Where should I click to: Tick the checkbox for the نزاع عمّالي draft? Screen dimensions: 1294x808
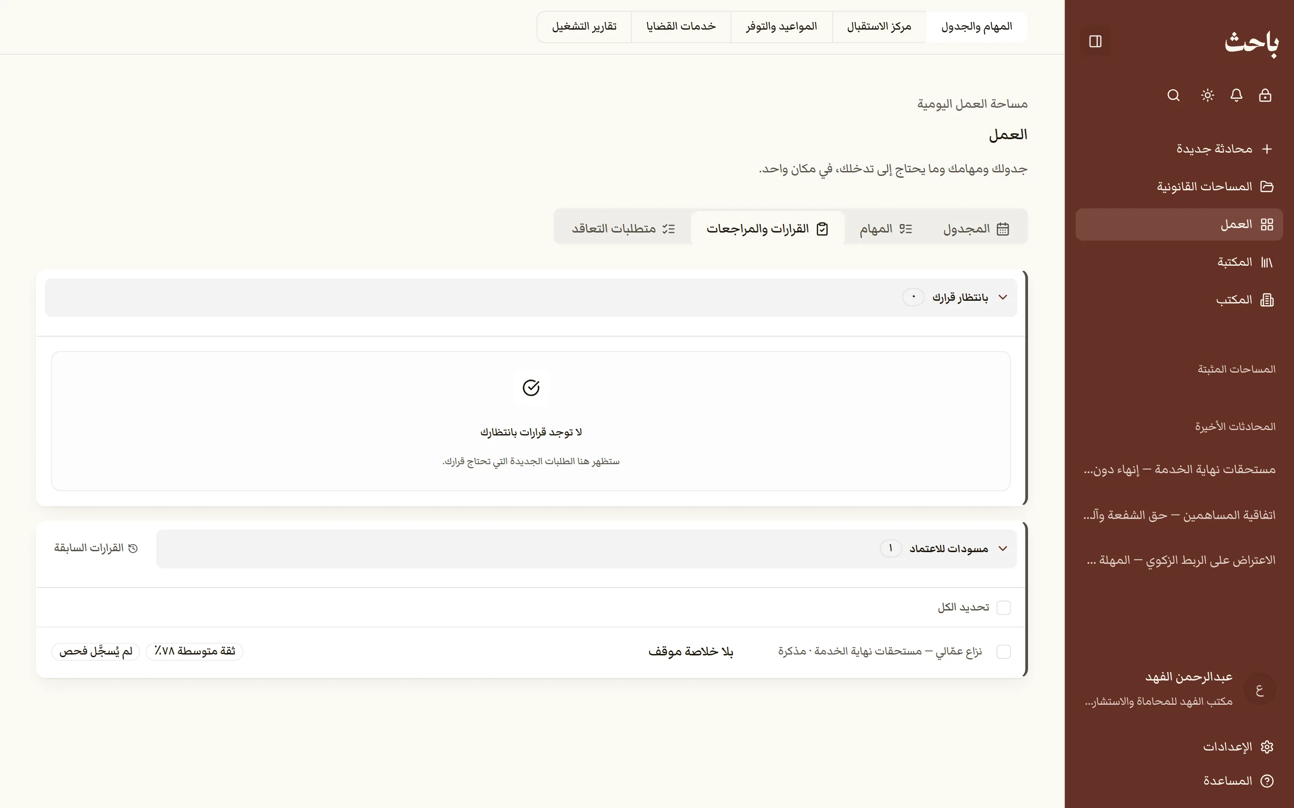coord(1004,651)
